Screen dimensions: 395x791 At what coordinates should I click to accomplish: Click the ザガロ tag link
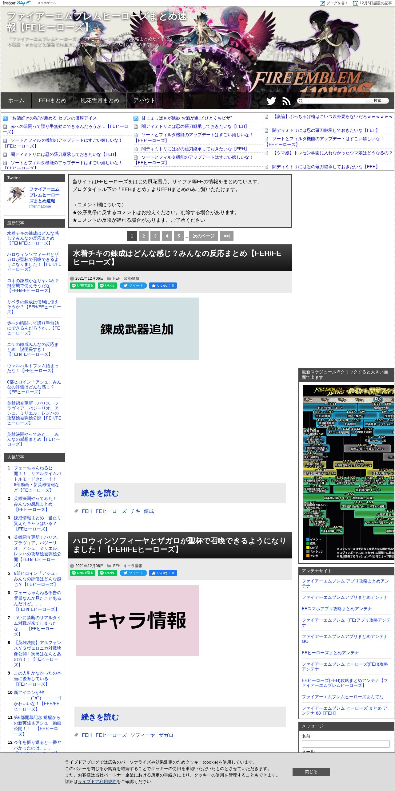[166, 735]
